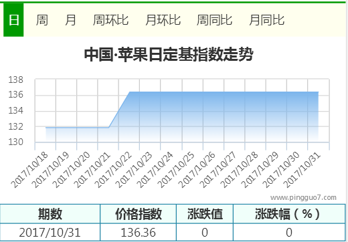Click the 涨跌幅（%） column header

[289, 214]
